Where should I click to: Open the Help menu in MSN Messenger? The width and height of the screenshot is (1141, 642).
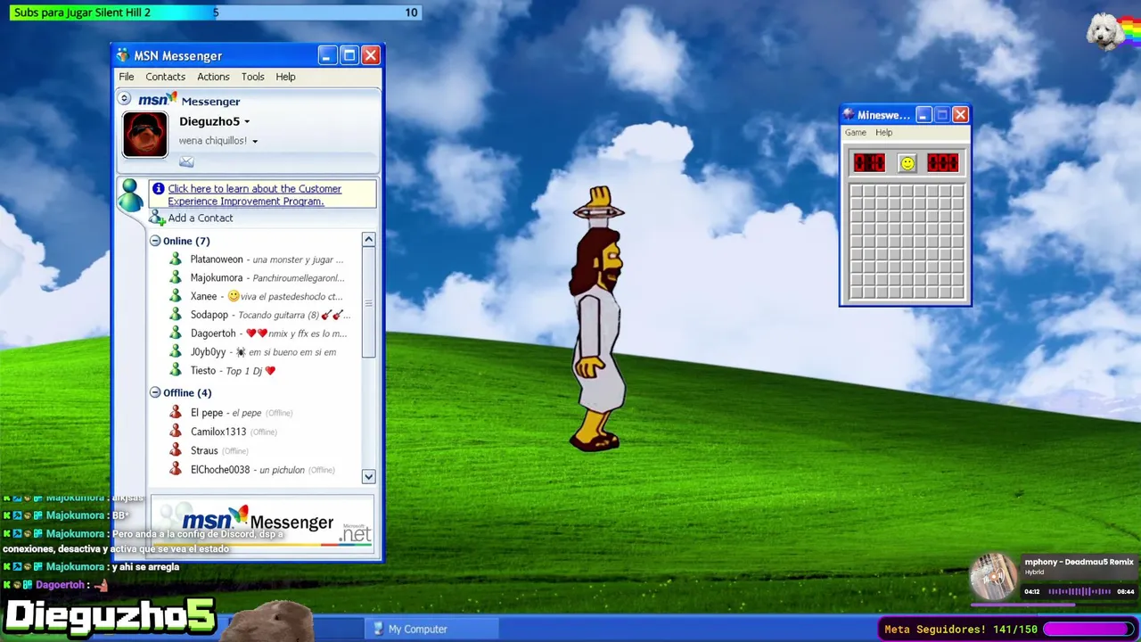click(x=285, y=77)
